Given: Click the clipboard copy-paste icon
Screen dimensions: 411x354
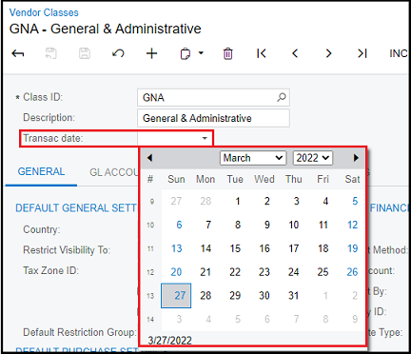Looking at the screenshot, I should (186, 53).
